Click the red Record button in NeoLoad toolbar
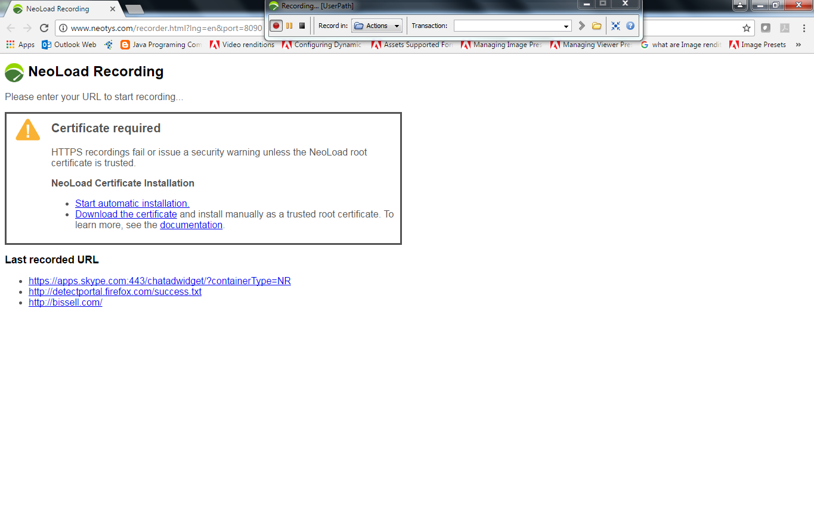The width and height of the screenshot is (814, 510). (276, 26)
